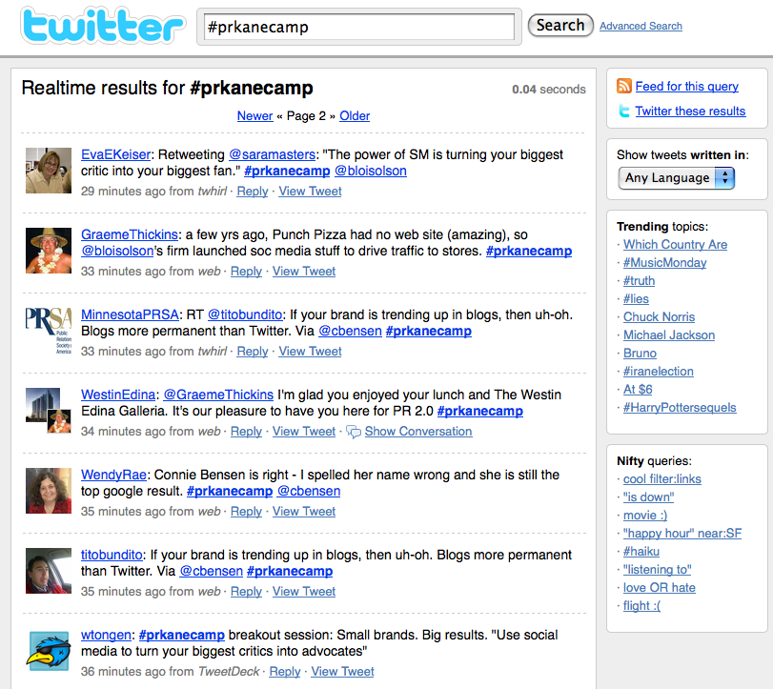
Task: Open trending topic Chuck Norris
Action: 660,317
